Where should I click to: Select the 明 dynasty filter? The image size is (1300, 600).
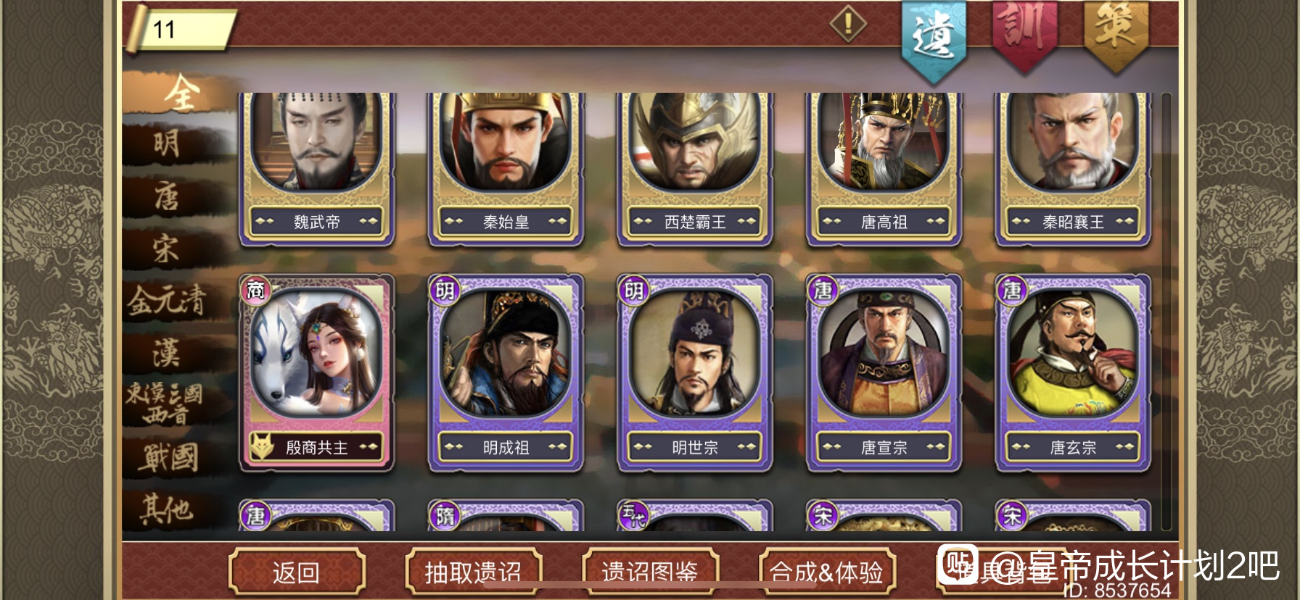[x=167, y=143]
